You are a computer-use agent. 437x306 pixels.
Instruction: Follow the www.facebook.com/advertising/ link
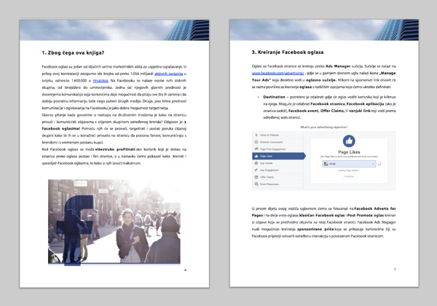click(x=278, y=73)
